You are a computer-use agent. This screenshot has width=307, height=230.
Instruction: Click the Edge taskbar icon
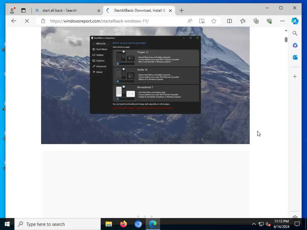click(x=153, y=224)
